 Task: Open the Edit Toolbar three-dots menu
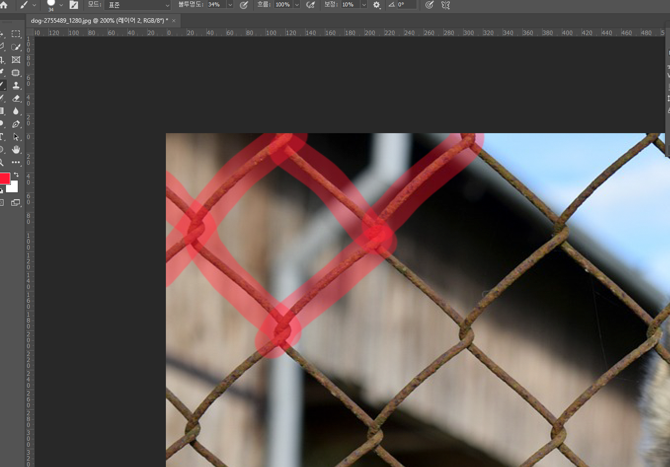(x=16, y=162)
